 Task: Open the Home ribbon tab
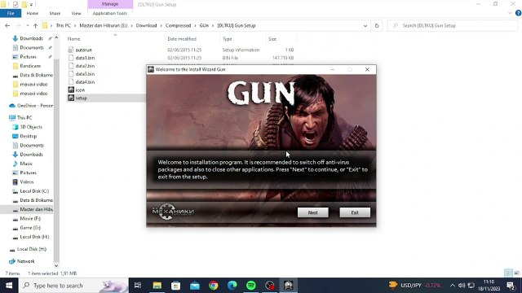pos(33,13)
